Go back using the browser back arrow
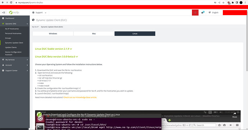This screenshot has width=248, height=130. pos(3,3)
